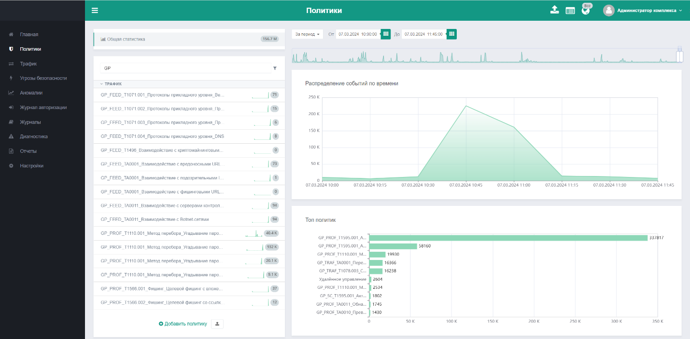Open the list panel icon in header
This screenshot has height=339, width=690.
coord(570,11)
